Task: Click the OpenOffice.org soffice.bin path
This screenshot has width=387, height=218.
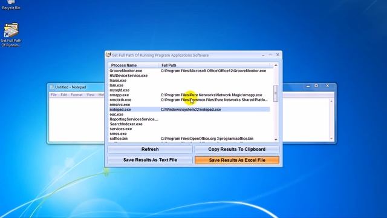Action: [x=207, y=139]
